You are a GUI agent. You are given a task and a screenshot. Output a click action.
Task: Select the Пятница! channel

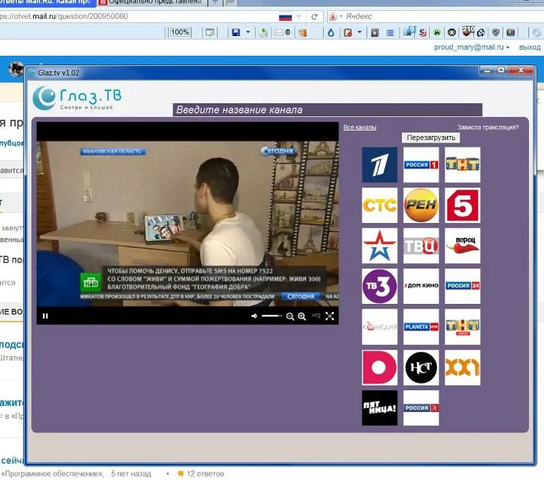click(x=379, y=408)
